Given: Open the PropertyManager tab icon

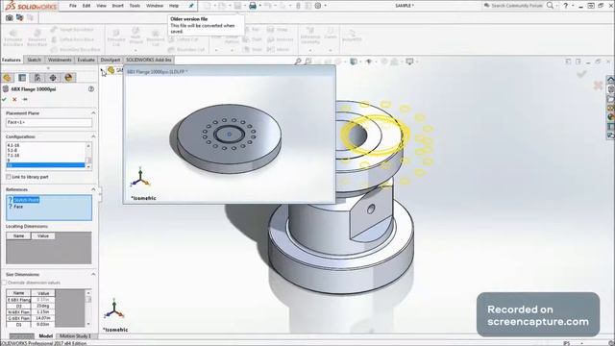Looking at the screenshot, I should click(22, 78).
